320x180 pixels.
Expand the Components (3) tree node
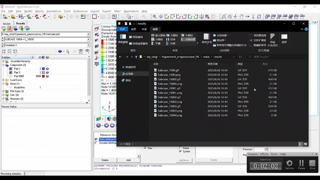[3, 65]
